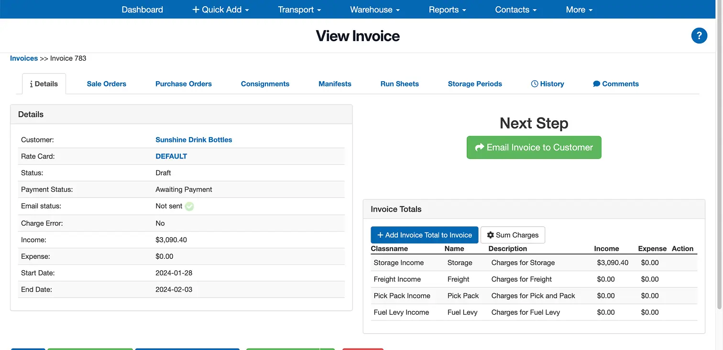Select the Consignments tab
The width and height of the screenshot is (723, 350).
tap(265, 84)
